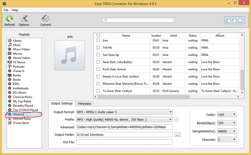The height and width of the screenshot is (155, 251).
Task: Click the 90's Music gear icon
Action: coord(10,92)
